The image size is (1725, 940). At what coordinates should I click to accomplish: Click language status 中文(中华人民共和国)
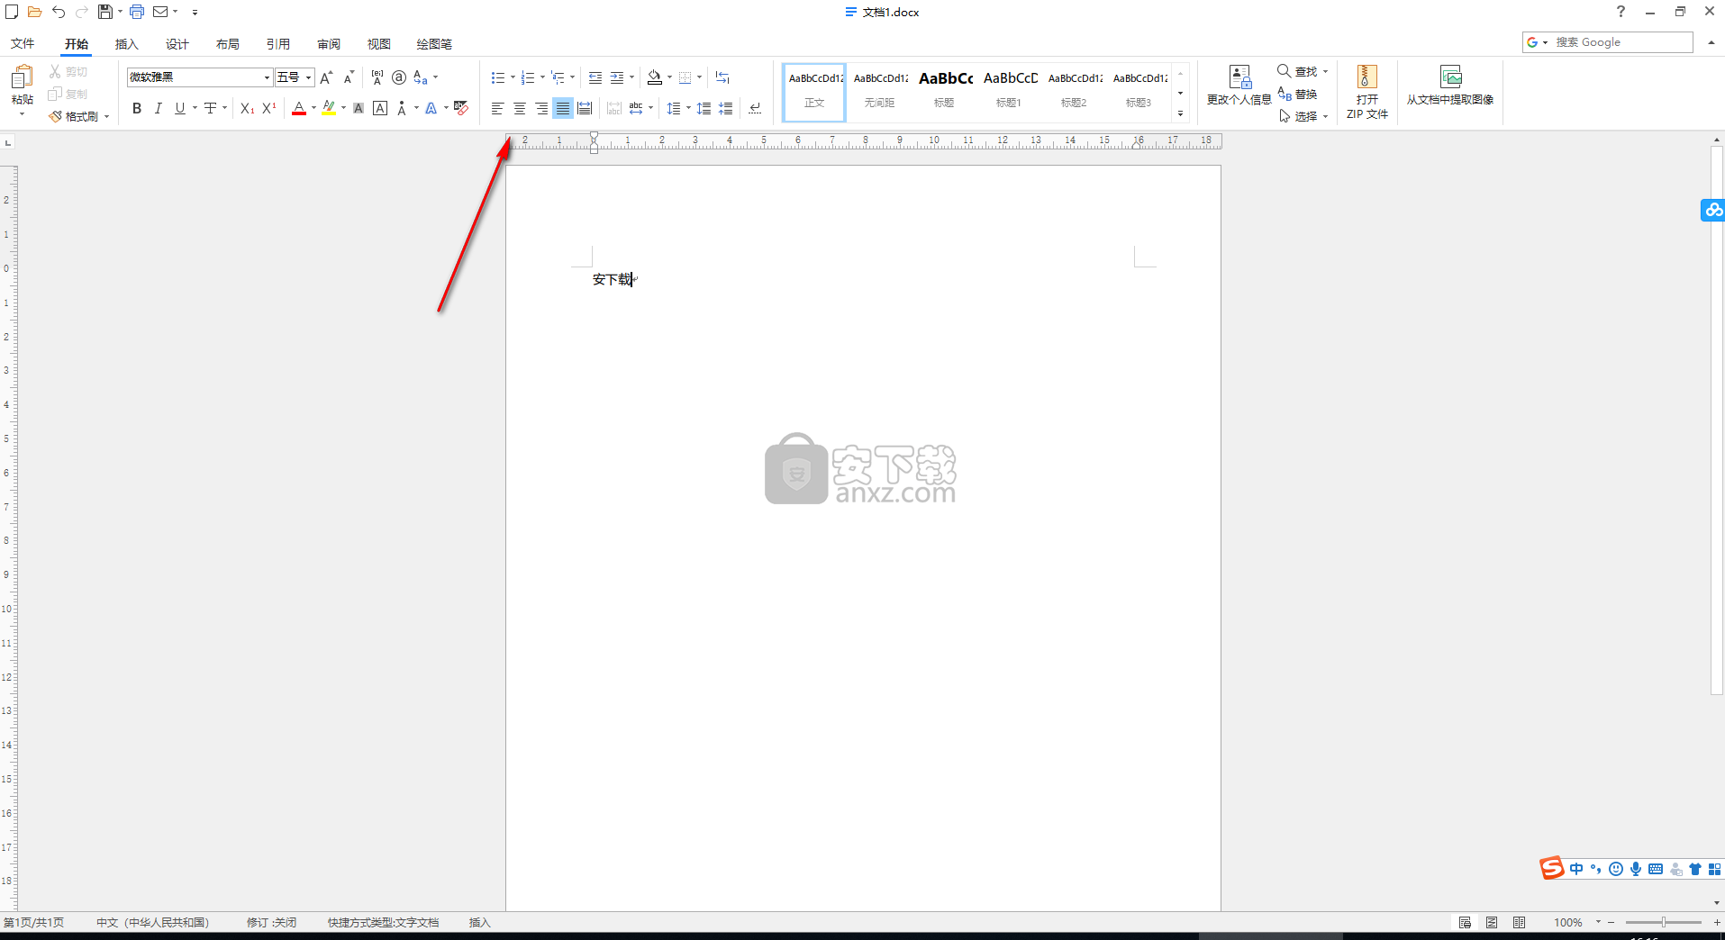[152, 922]
